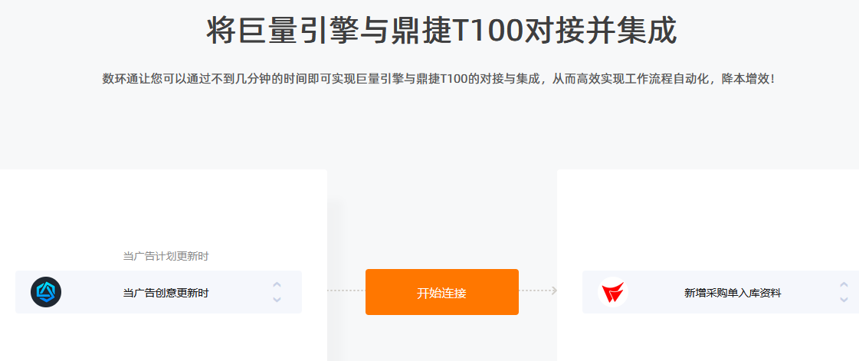The image size is (859, 361).
Task: Click down chevron beside 新增采购单入库资料
Action: point(844,299)
